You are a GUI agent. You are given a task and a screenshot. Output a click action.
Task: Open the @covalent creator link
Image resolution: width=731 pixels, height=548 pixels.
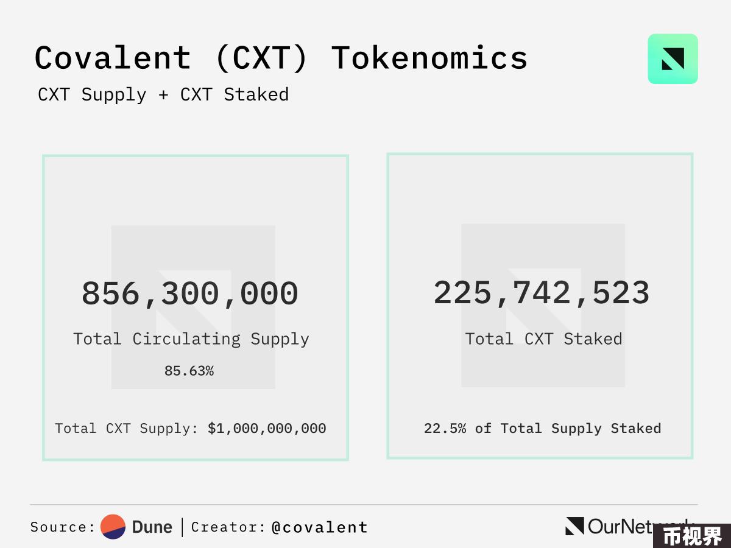(x=320, y=527)
